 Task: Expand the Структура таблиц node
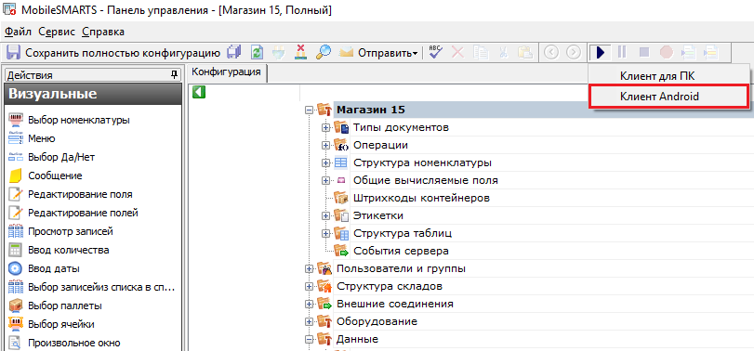325,233
